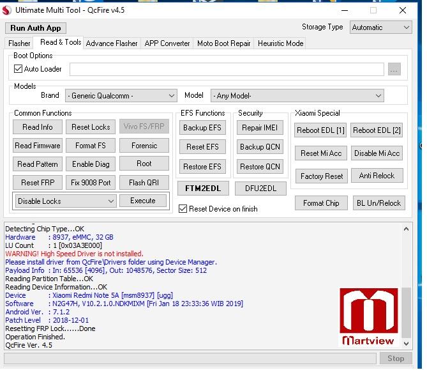Click the Run Auth App button

[x=35, y=28]
